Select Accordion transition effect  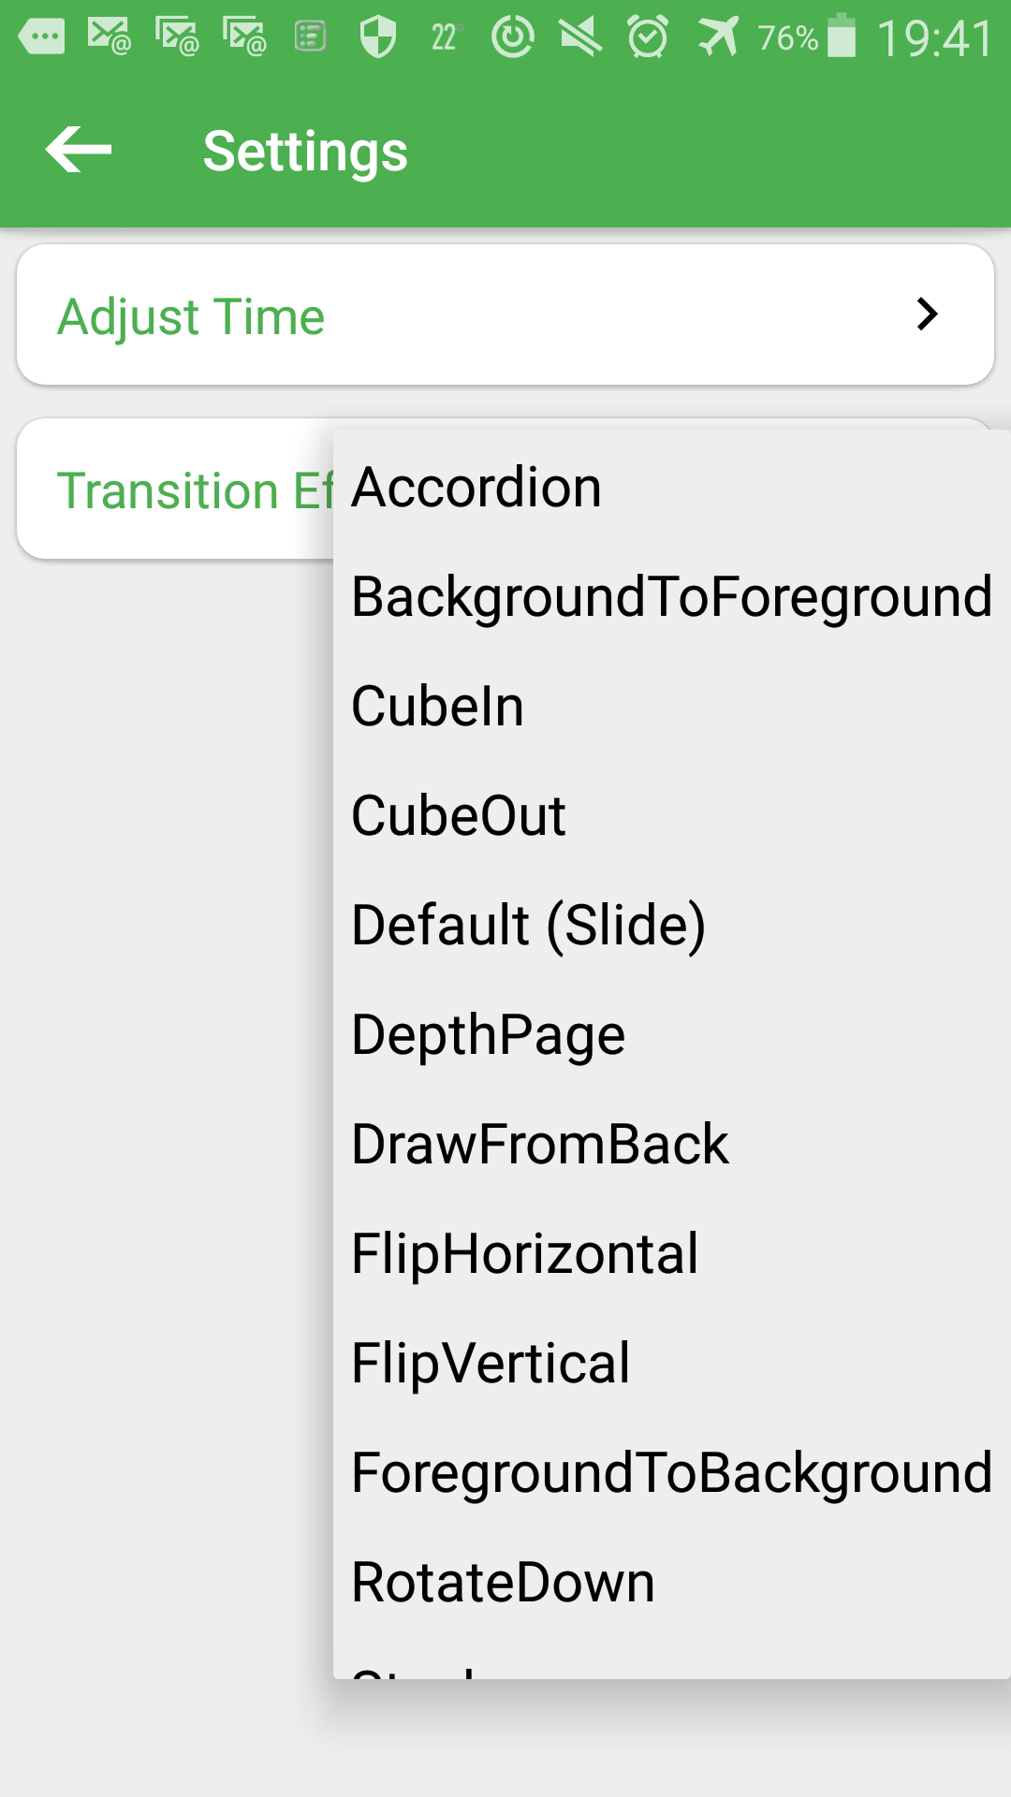pos(672,487)
